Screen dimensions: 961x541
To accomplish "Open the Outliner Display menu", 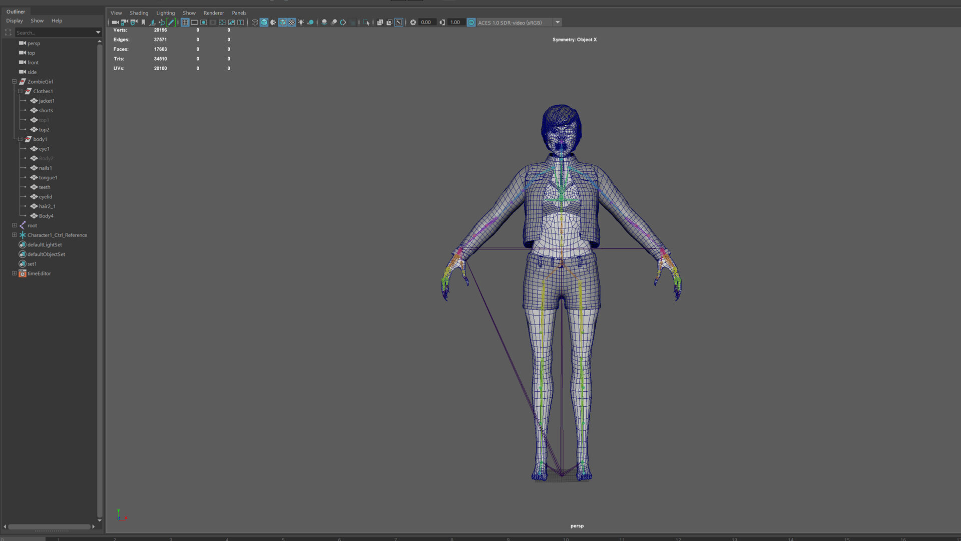I will coord(15,21).
